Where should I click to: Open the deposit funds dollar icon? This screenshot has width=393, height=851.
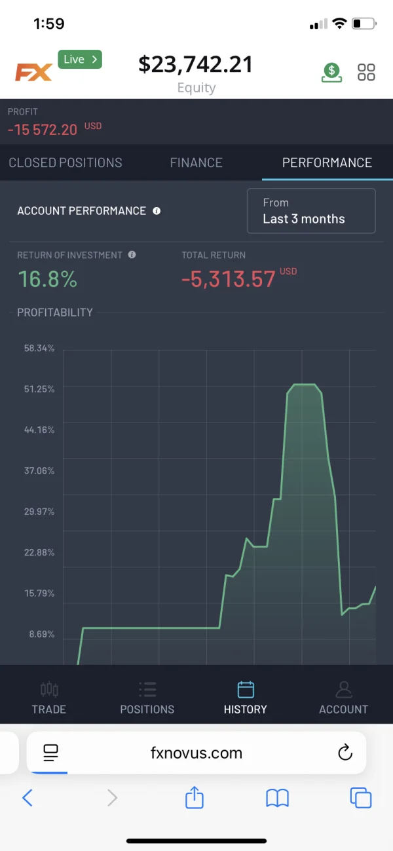(x=332, y=72)
